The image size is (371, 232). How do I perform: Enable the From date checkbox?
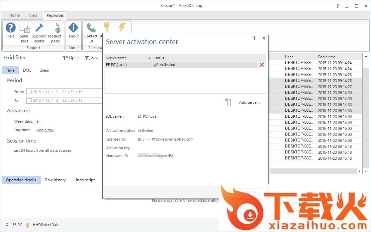coord(30,91)
